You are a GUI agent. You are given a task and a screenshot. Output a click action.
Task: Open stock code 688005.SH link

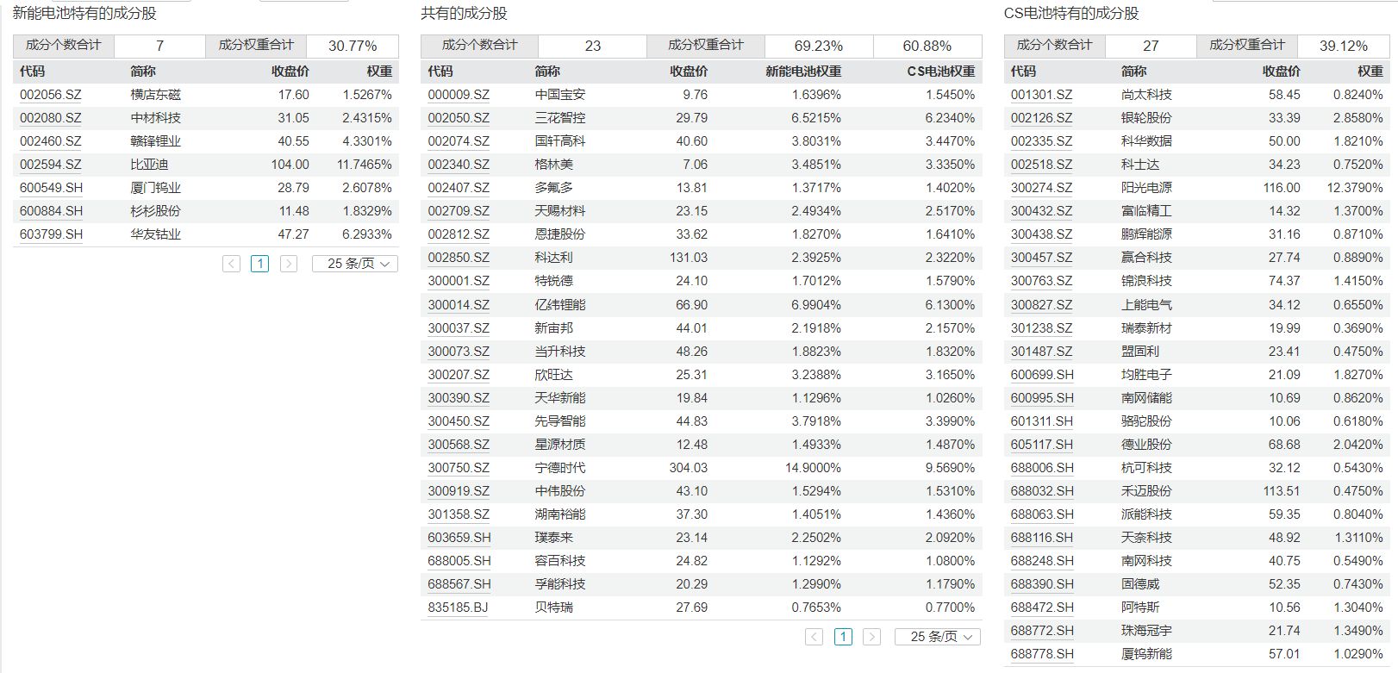[x=459, y=561]
